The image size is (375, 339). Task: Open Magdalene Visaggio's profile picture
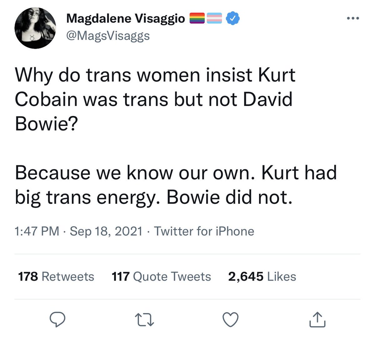[x=35, y=28]
